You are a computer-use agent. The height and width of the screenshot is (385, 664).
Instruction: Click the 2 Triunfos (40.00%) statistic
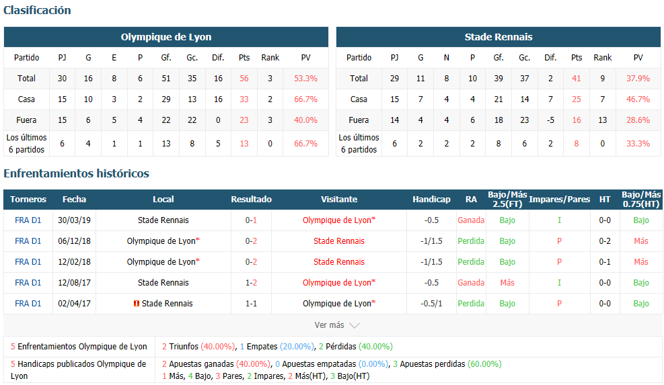[198, 347]
